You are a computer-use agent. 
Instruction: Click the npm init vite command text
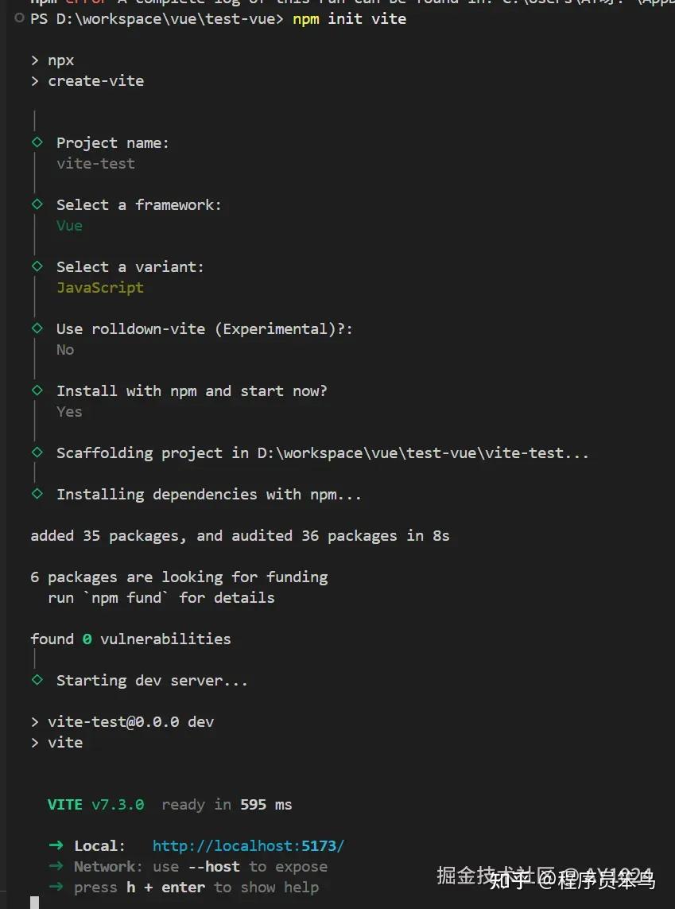click(349, 18)
